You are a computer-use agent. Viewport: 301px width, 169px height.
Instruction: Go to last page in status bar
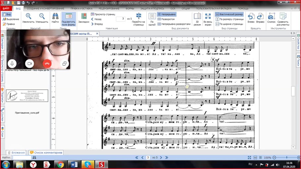(167, 157)
